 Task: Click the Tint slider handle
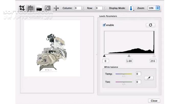click(x=124, y=84)
